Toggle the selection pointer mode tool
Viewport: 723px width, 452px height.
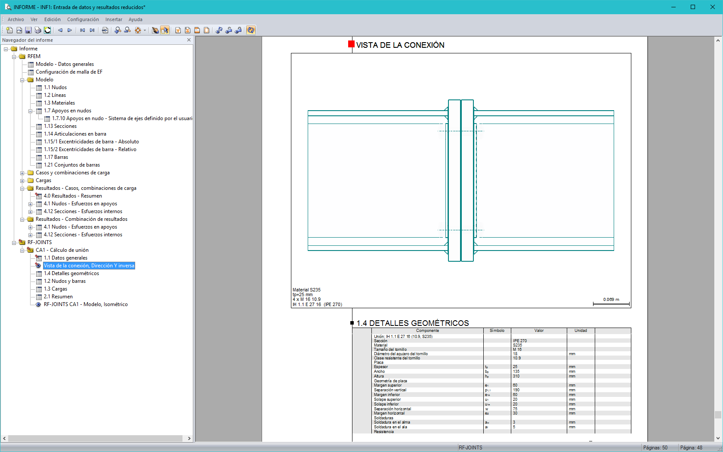coord(165,30)
